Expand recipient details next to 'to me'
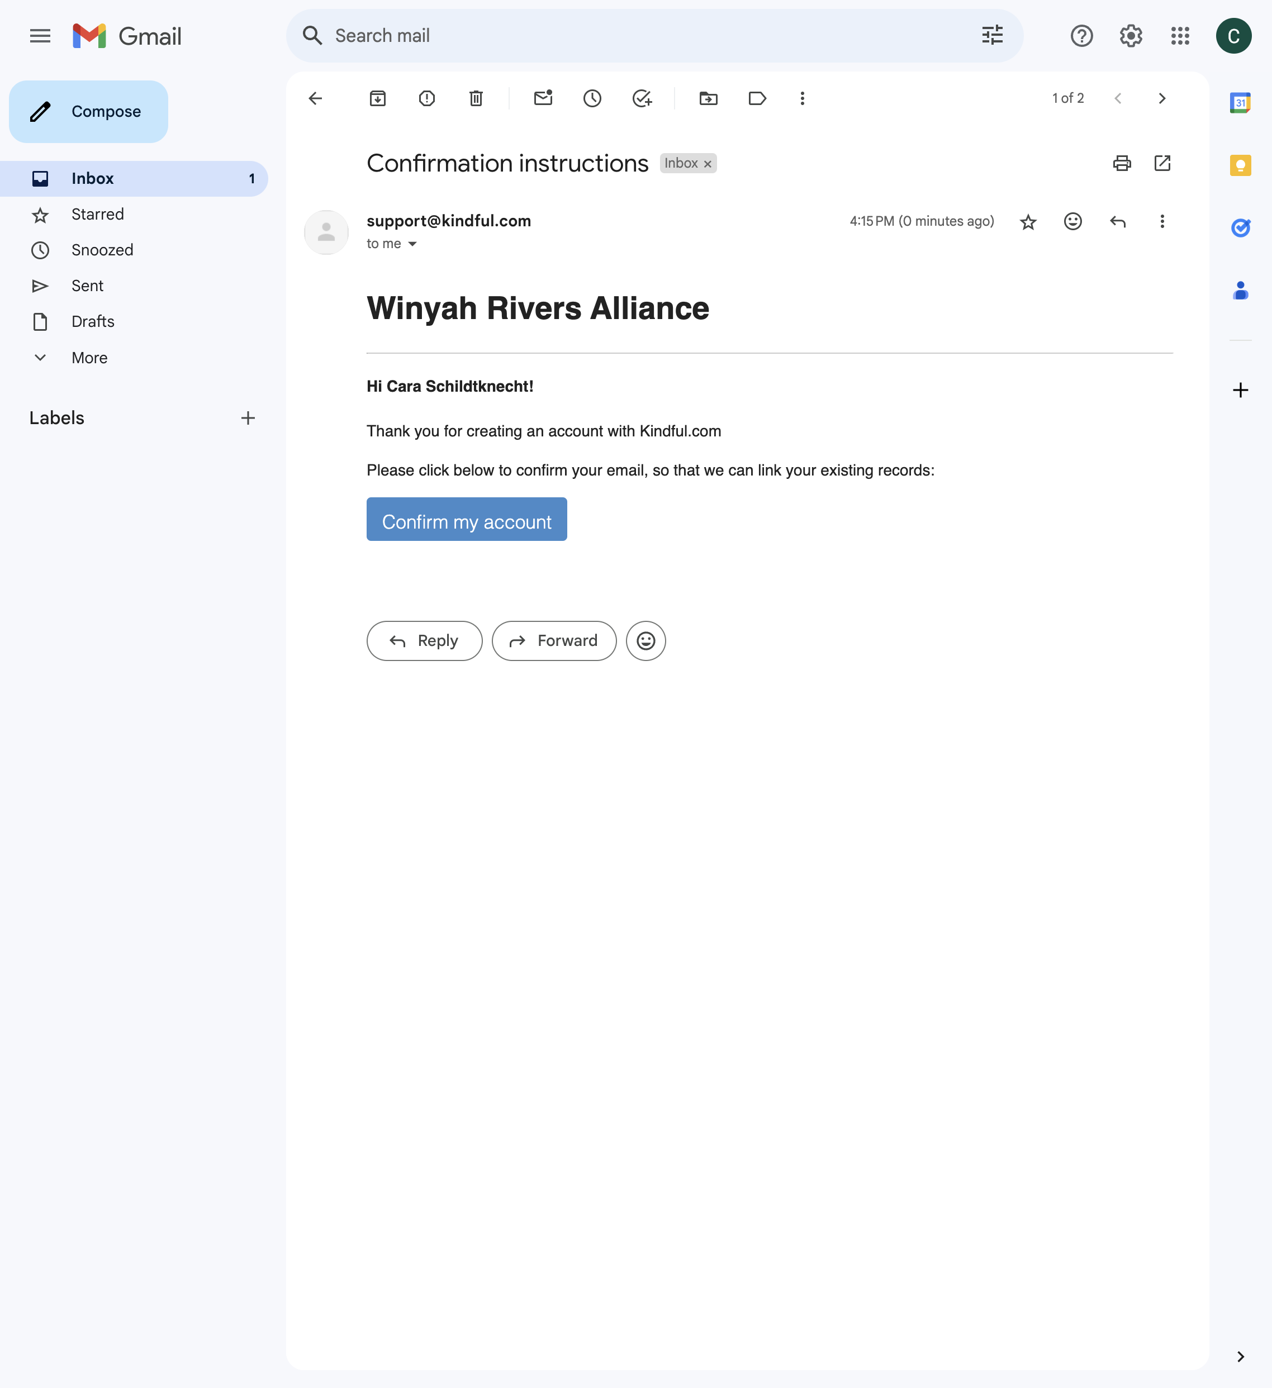The width and height of the screenshot is (1272, 1388). [412, 244]
